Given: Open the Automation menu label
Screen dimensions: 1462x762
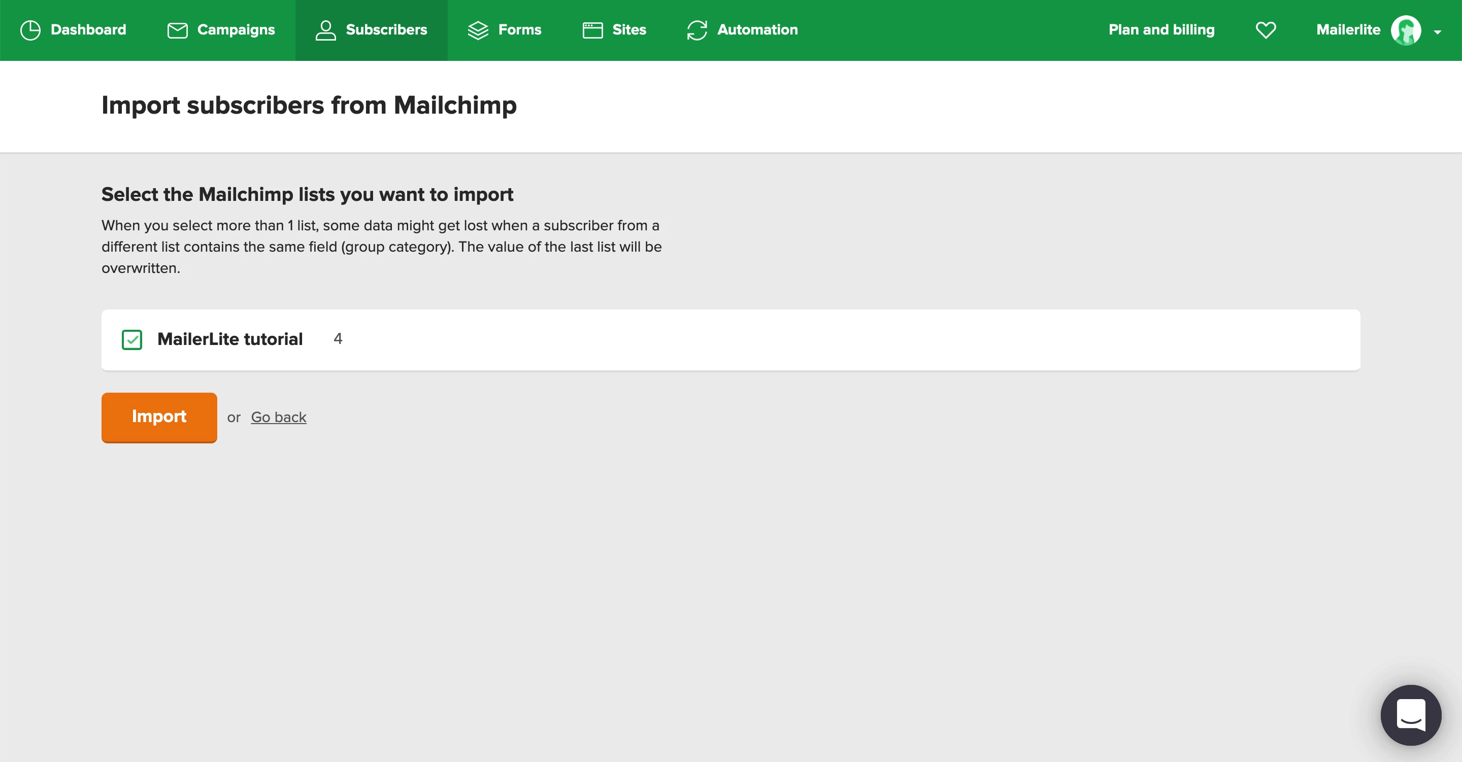Looking at the screenshot, I should coord(757,30).
